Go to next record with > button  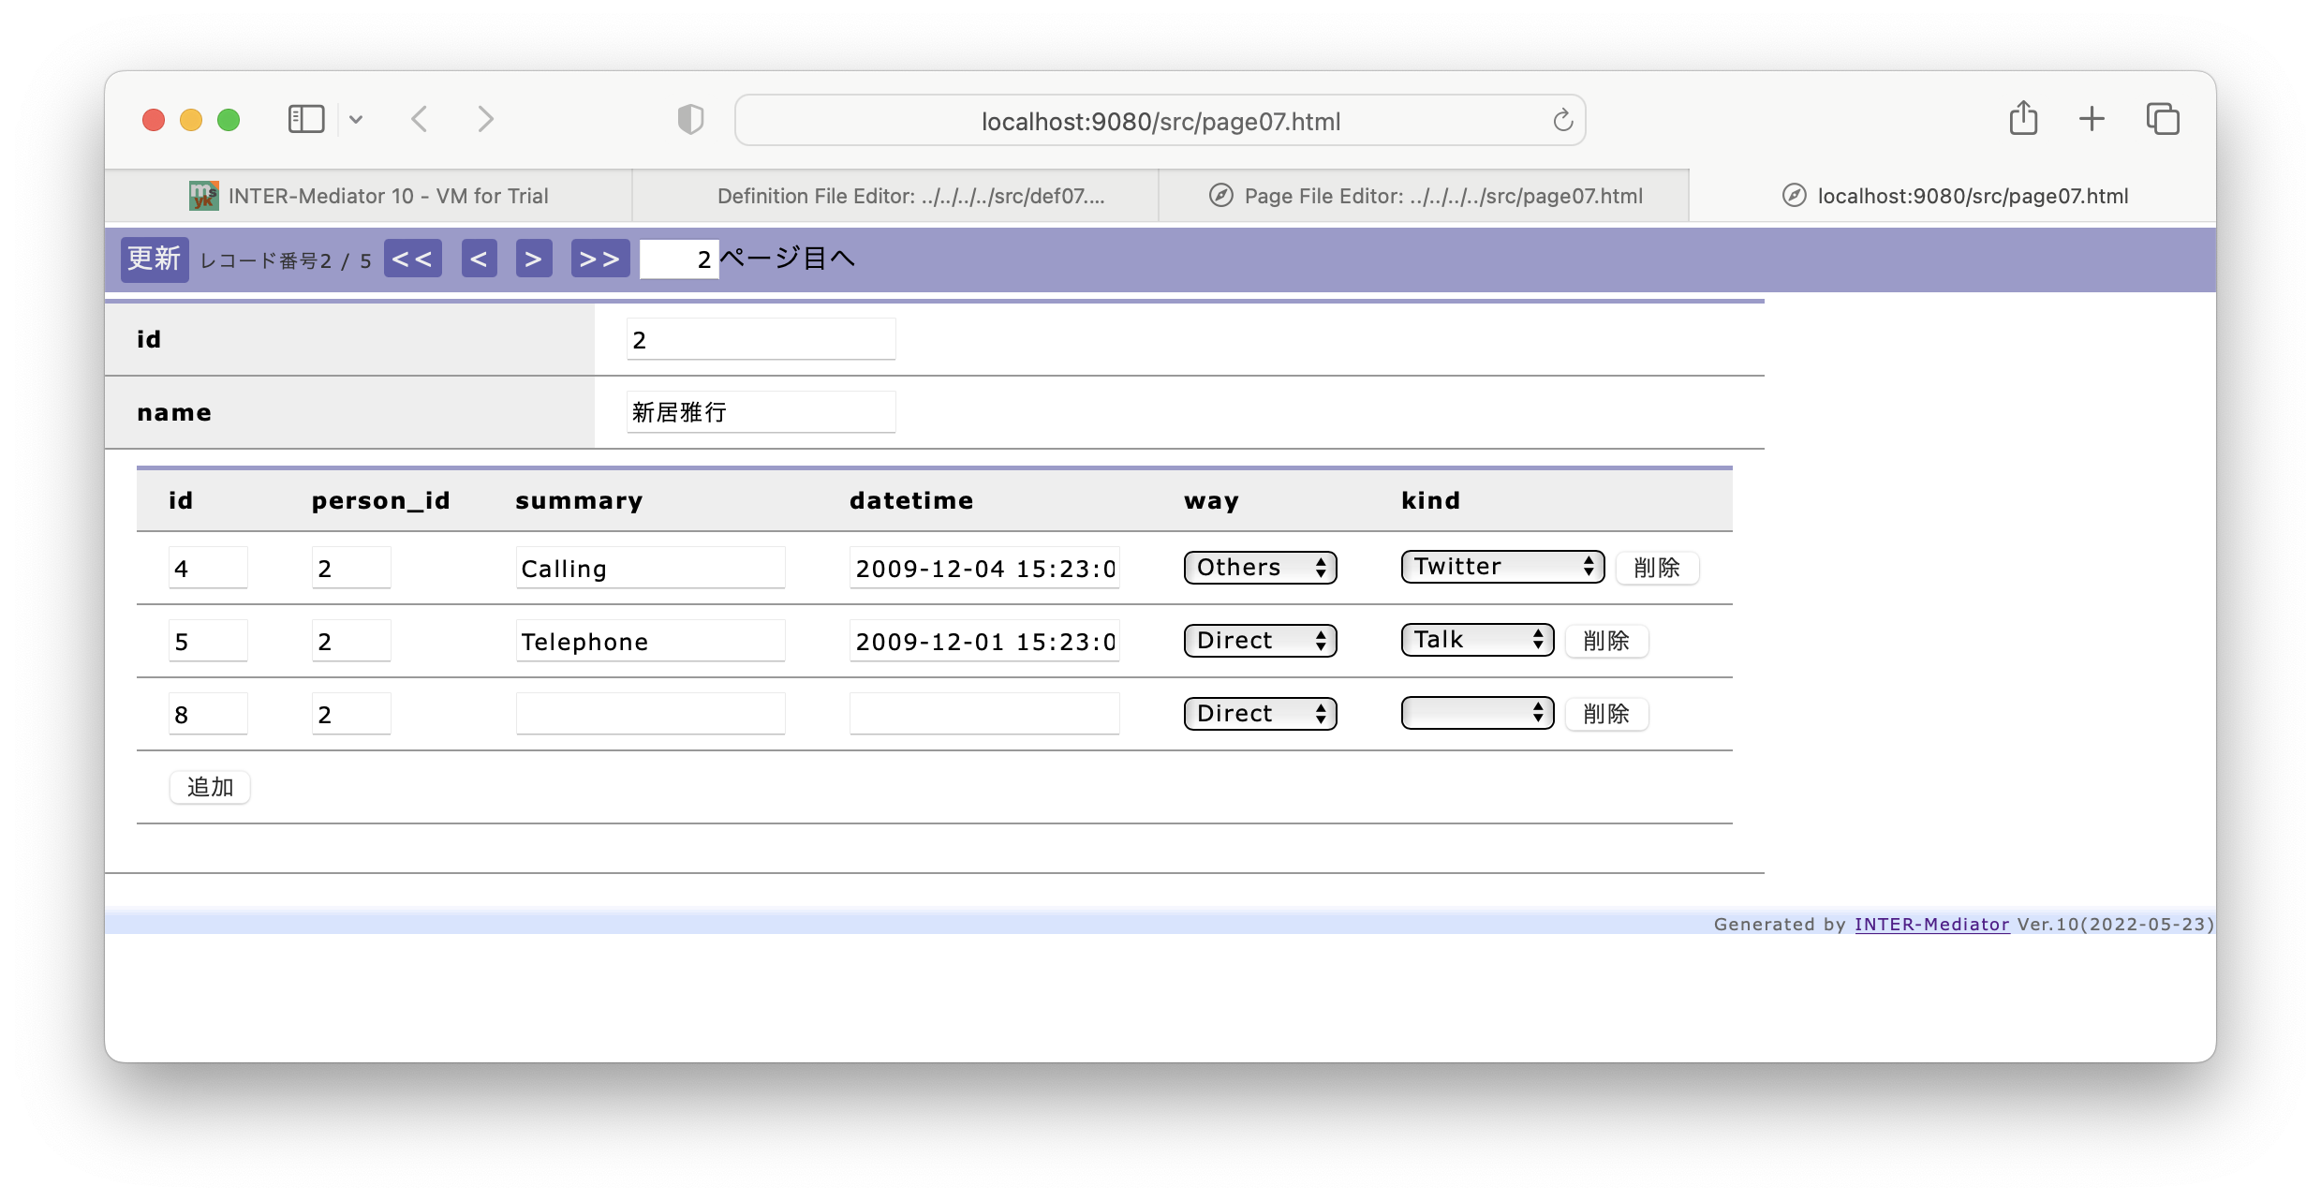click(534, 259)
